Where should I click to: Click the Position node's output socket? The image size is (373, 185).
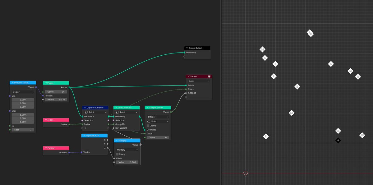(69, 152)
